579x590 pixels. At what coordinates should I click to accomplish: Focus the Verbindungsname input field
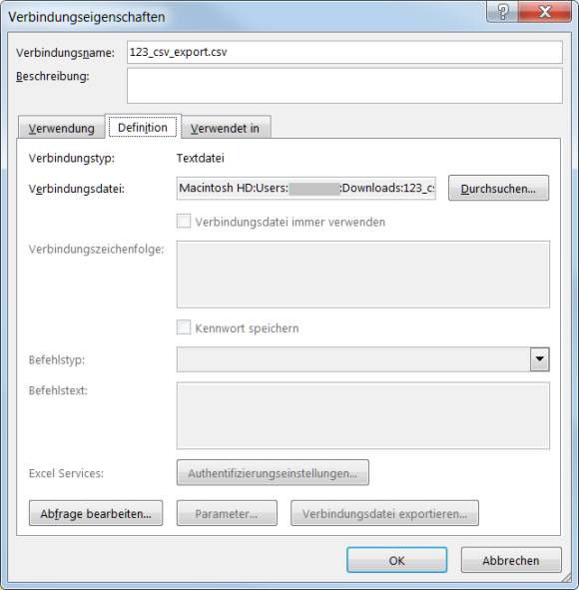coord(344,52)
